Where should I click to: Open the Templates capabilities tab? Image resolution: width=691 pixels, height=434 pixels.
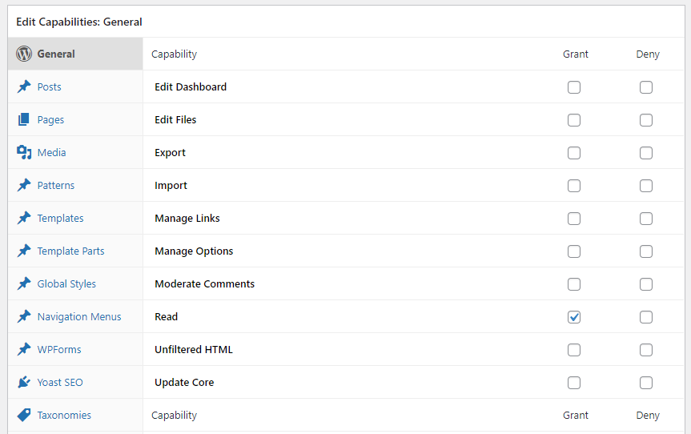click(x=60, y=218)
